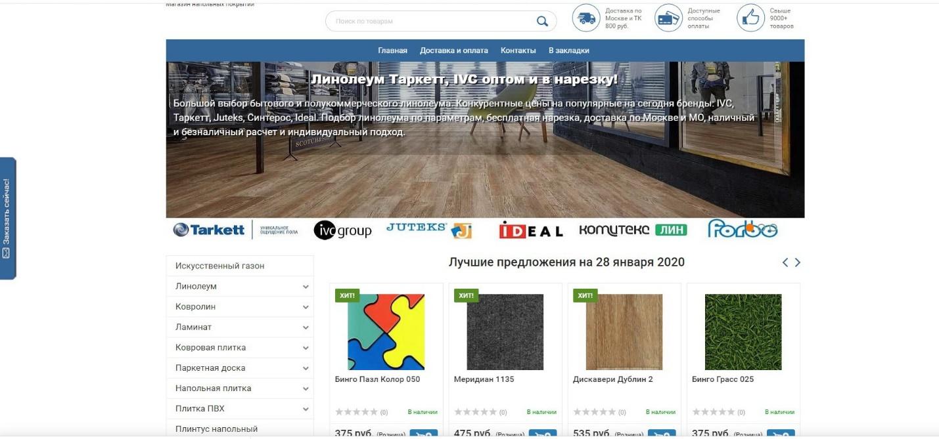
Task: Click the payment methods card icon
Action: click(x=669, y=18)
